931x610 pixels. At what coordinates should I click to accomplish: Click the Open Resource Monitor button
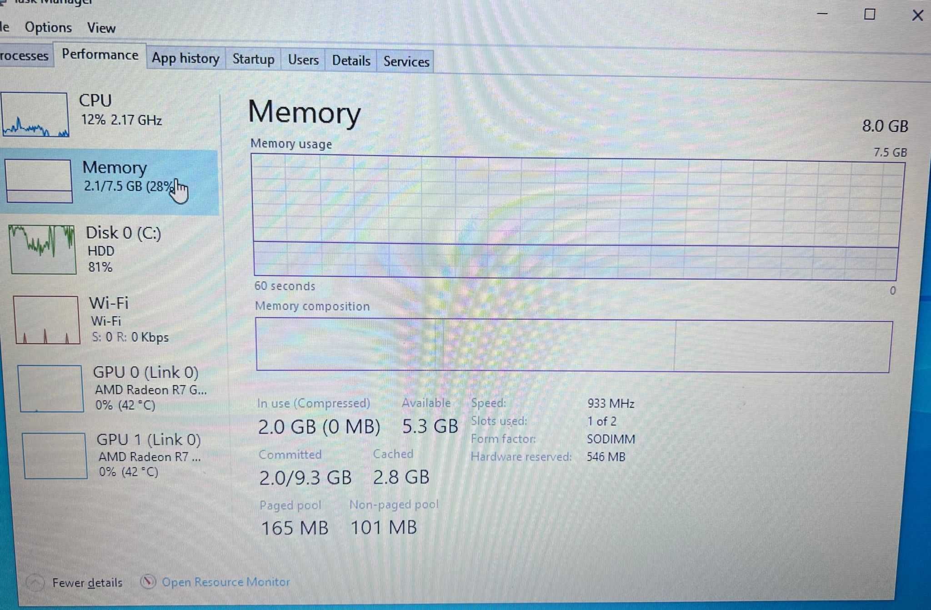(224, 581)
